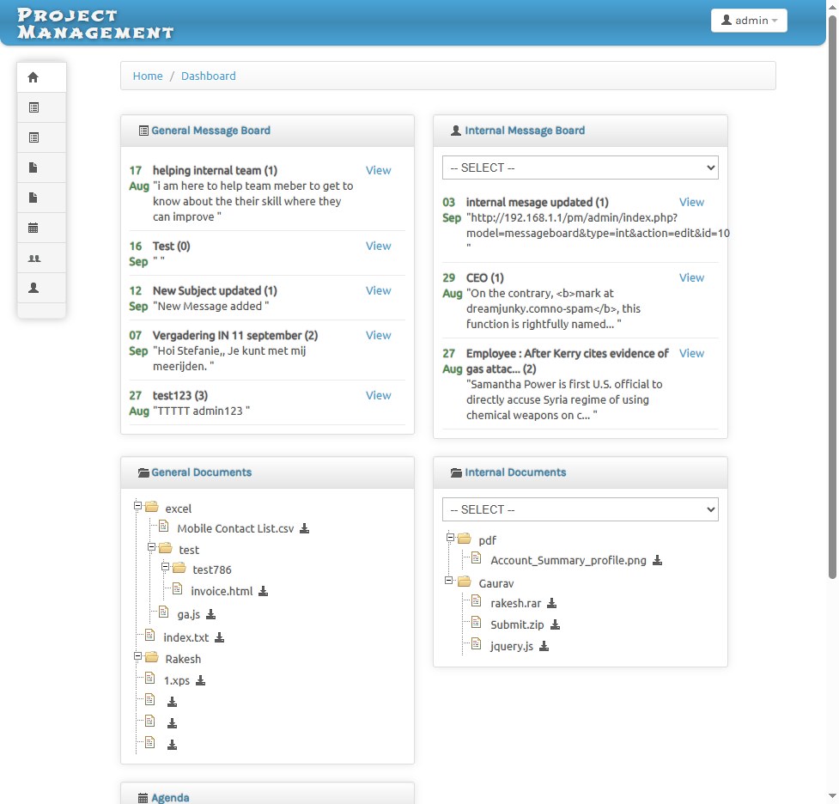
Task: View the 'Test (0)' message
Action: (379, 246)
